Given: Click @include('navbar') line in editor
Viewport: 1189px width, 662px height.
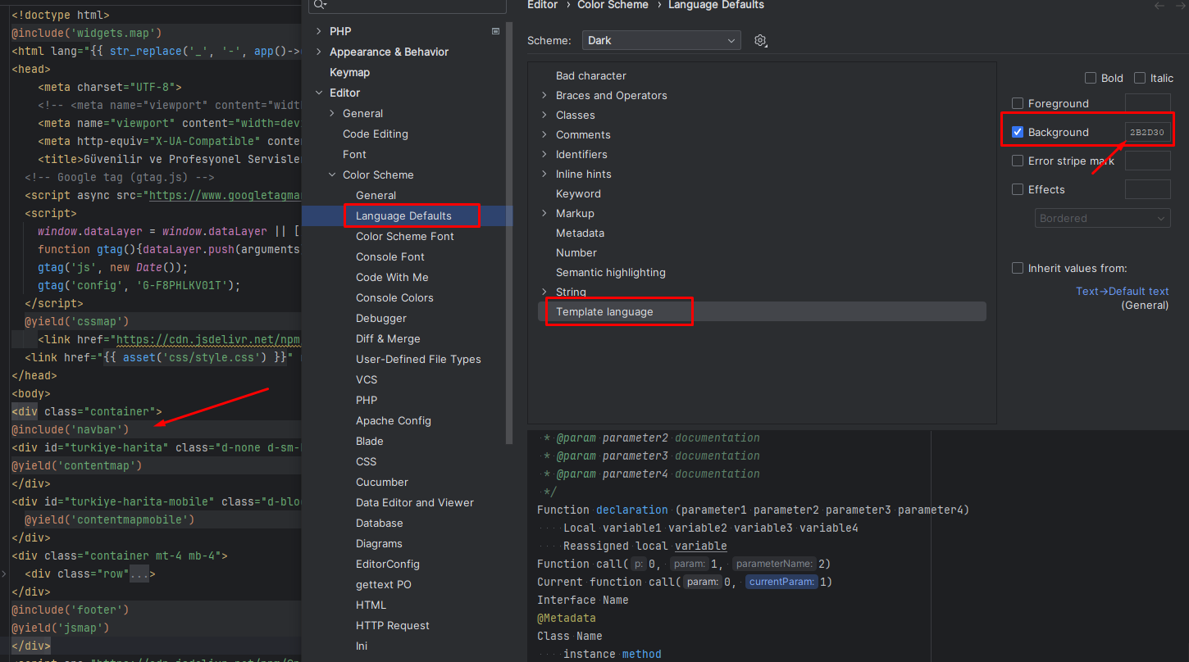Looking at the screenshot, I should [x=70, y=429].
